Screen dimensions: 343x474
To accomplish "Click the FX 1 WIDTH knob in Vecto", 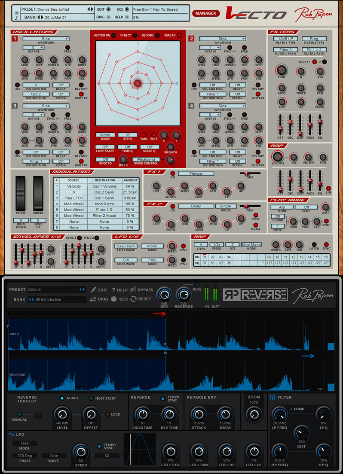I will click(x=171, y=191).
